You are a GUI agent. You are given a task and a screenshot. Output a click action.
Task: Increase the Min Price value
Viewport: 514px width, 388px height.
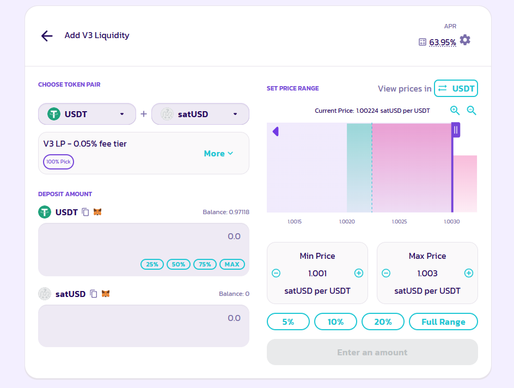coord(359,273)
